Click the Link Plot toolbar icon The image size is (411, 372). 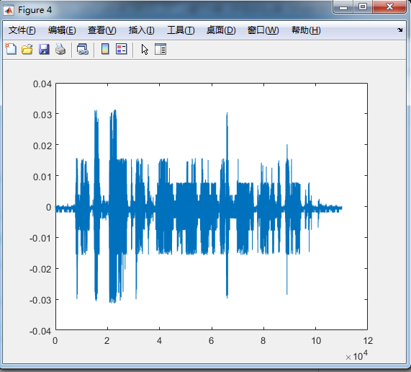click(83, 49)
